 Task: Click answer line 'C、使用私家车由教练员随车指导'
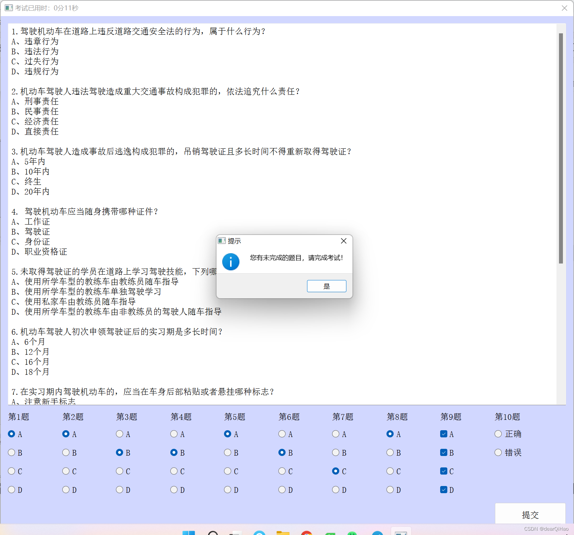coord(74,302)
